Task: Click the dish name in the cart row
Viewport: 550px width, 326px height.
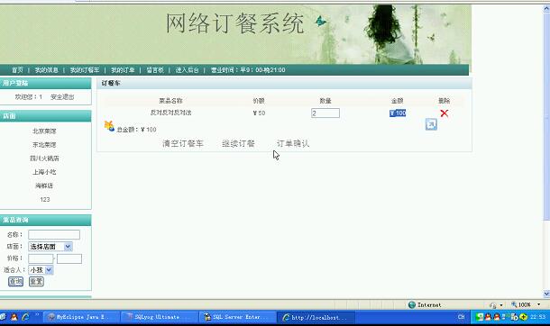Action: coord(170,113)
